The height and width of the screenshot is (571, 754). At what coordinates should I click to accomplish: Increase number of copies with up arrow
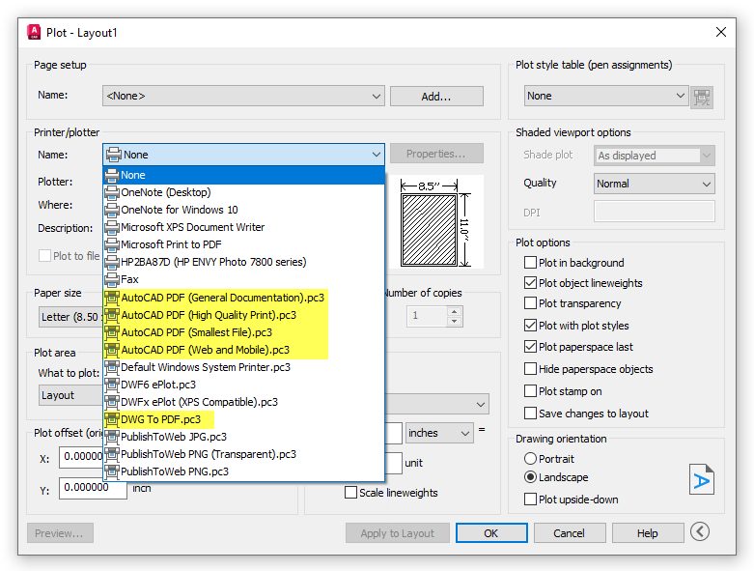click(455, 311)
